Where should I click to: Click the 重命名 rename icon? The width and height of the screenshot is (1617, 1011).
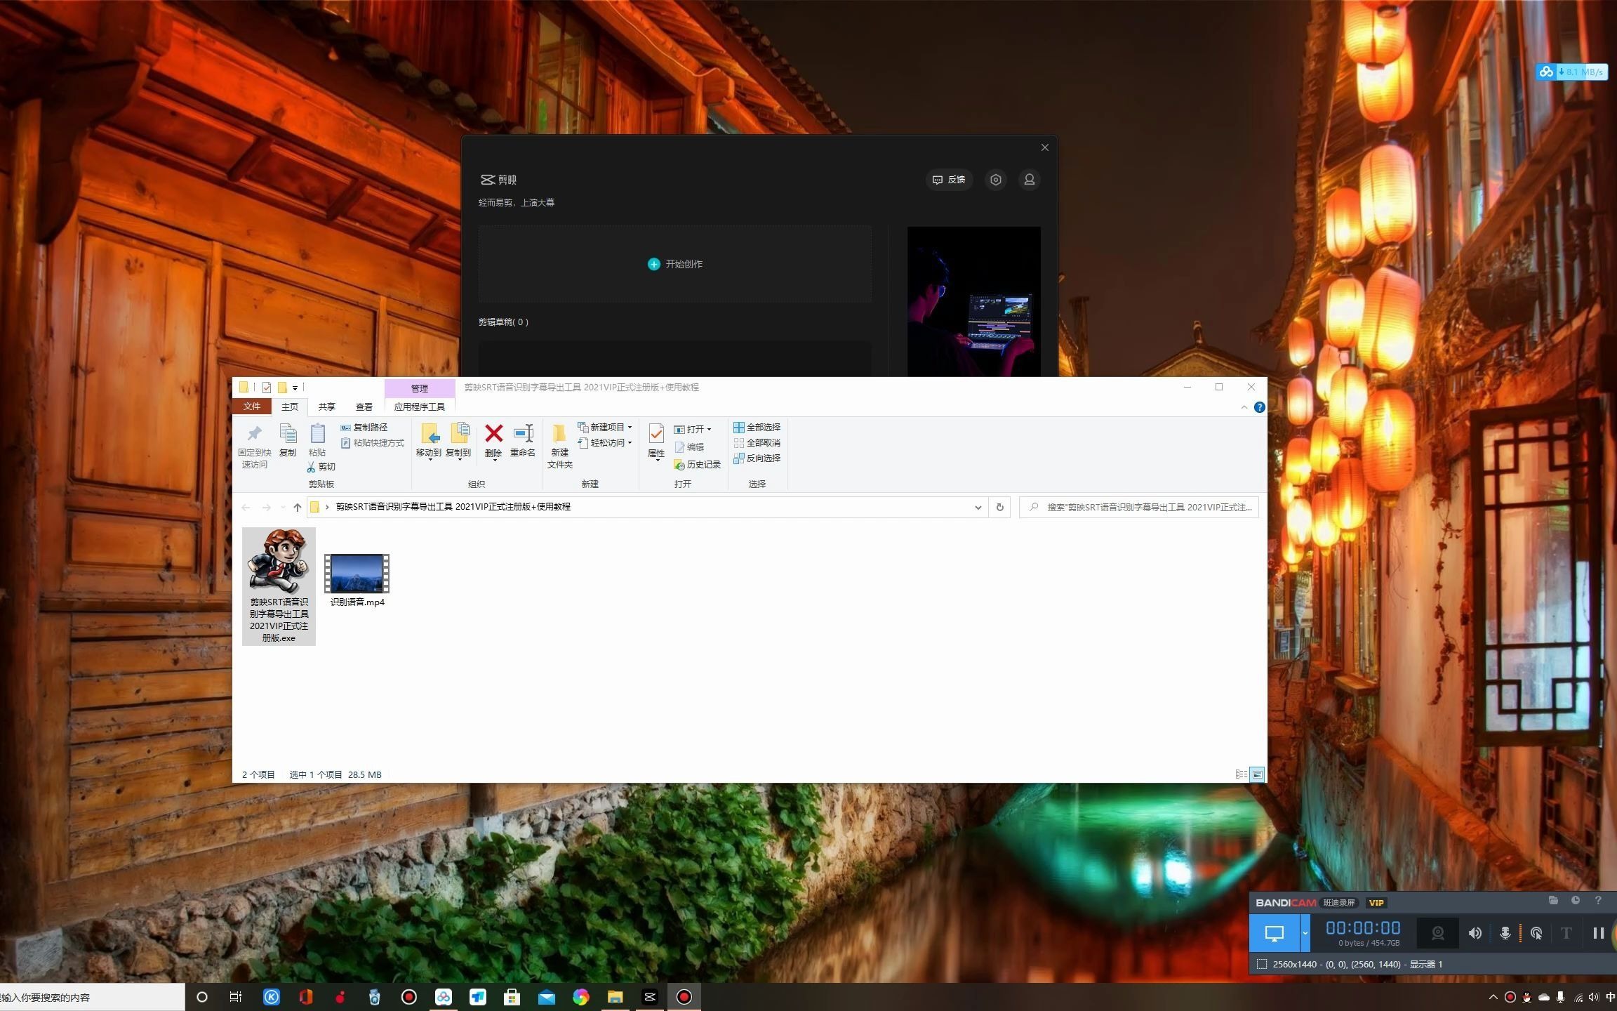point(523,434)
